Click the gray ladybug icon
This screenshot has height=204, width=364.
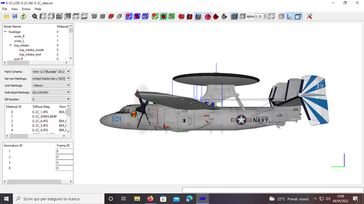(224, 16)
